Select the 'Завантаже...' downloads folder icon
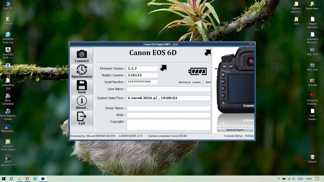The height and width of the screenshot is (182, 324). pos(312,5)
